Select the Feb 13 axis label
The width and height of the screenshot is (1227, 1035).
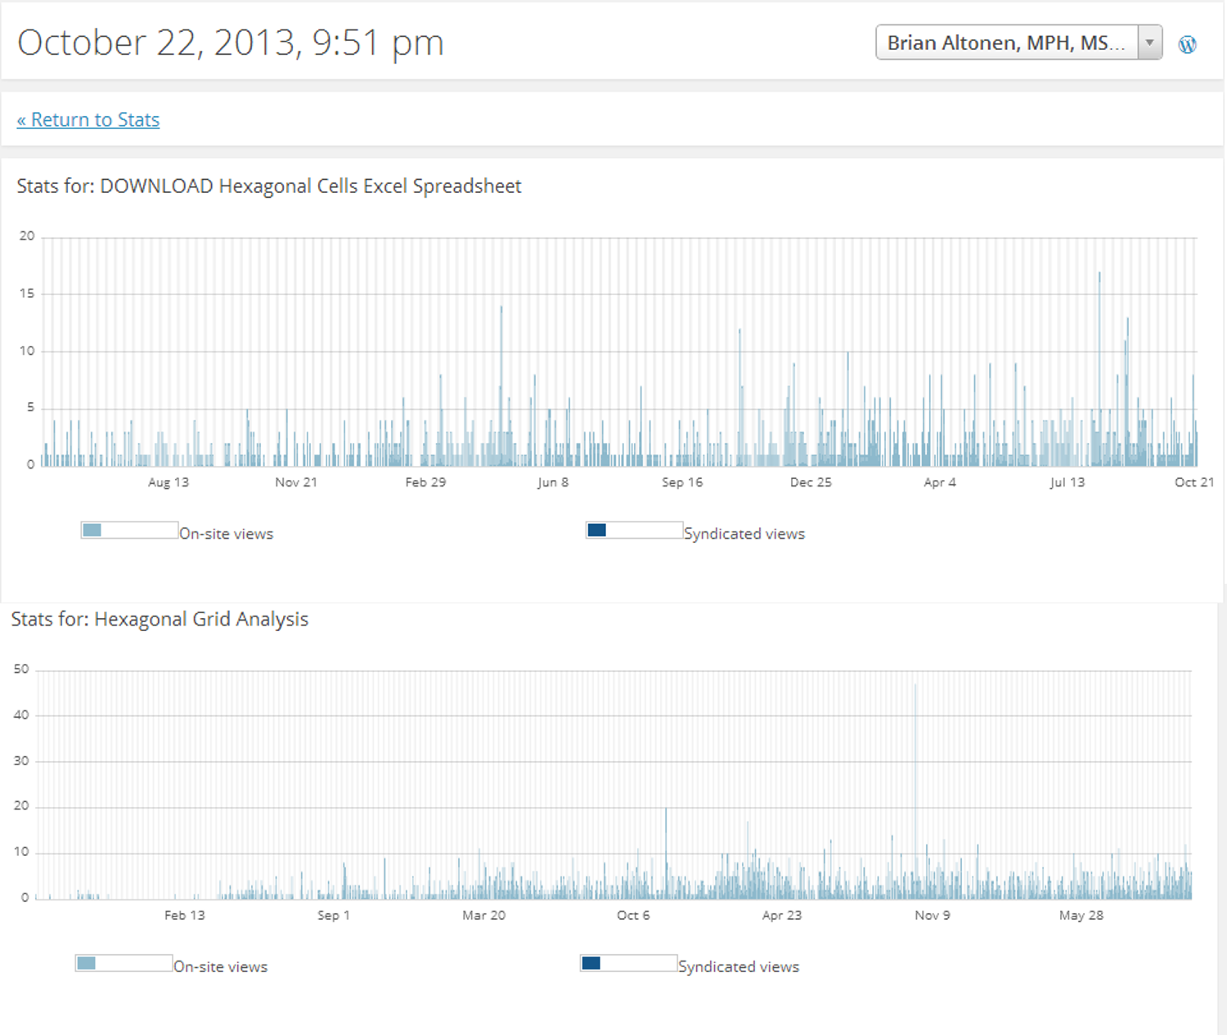click(x=185, y=916)
